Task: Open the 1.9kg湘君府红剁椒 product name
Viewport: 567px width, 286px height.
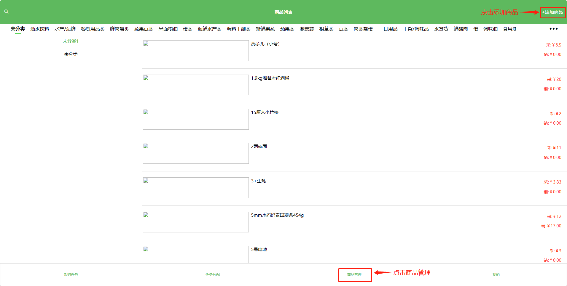Action: [270, 78]
